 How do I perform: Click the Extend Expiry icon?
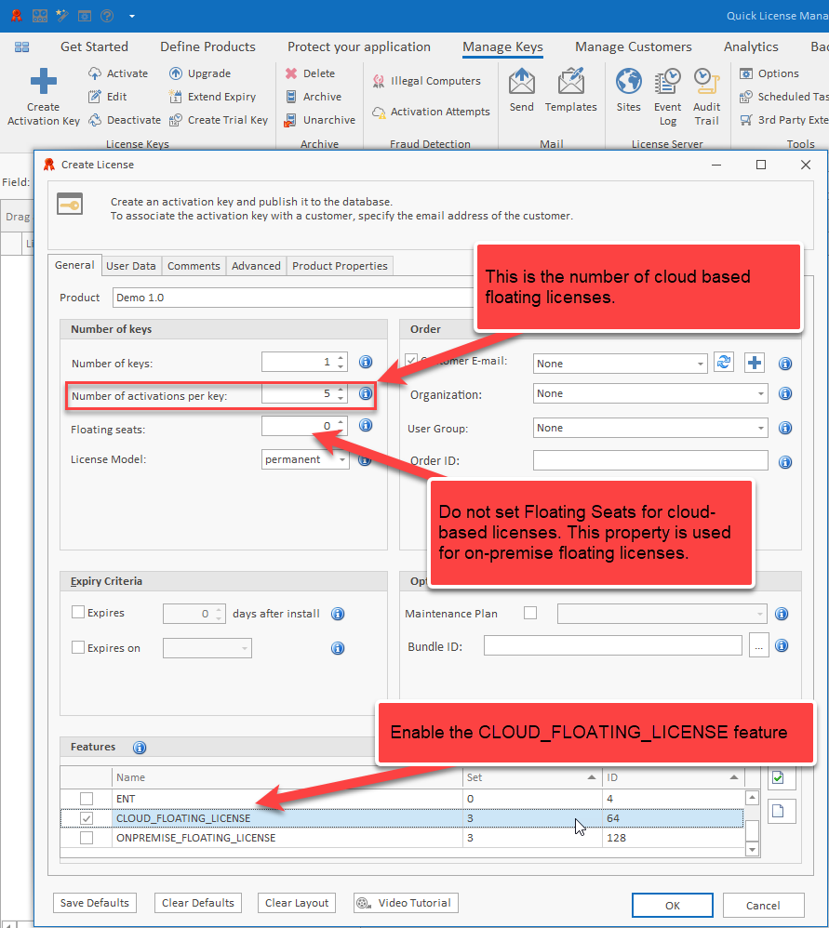[x=176, y=97]
